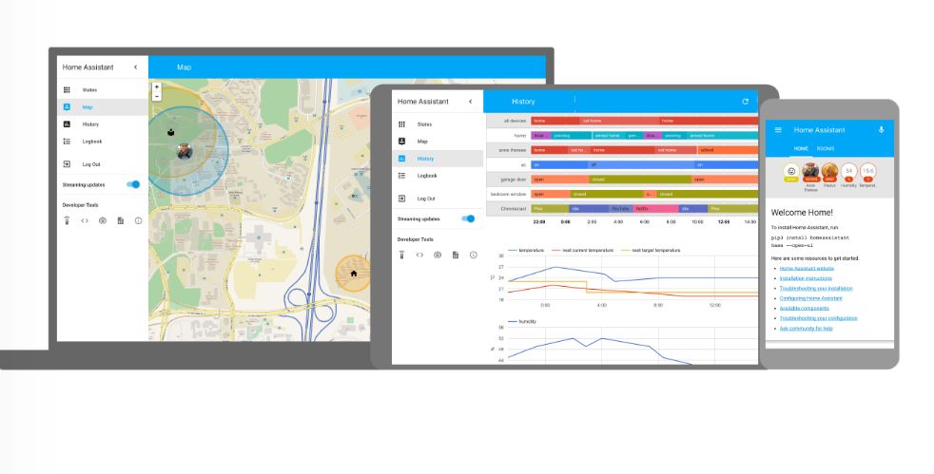934x474 pixels.
Task: Click 'school' segment in anne therese row
Action: (x=728, y=150)
